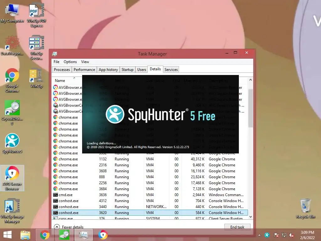Open WinZip PDF Express desktop shortcut

click(x=37, y=16)
